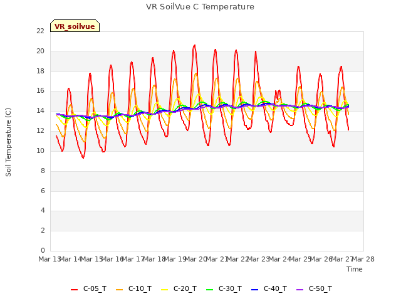Toggle the C-20_T legend label
The height and width of the screenshot is (301, 401).
[185, 288]
